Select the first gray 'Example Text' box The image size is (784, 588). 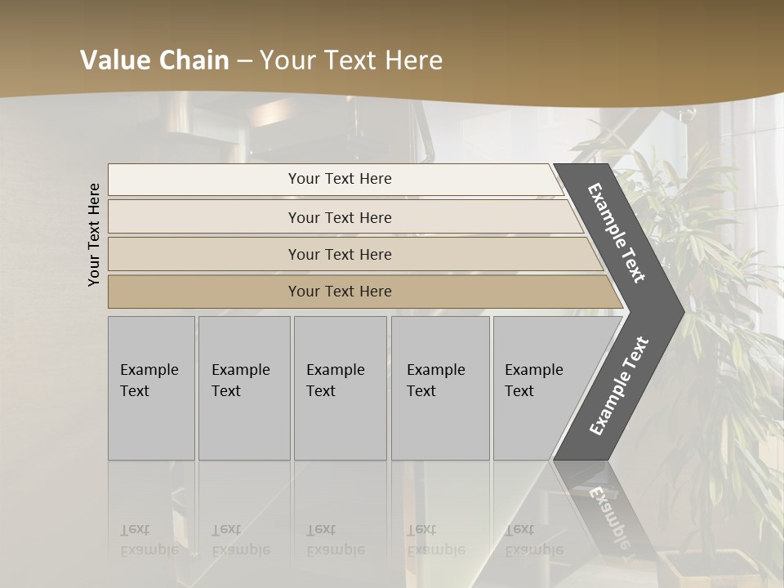(x=152, y=388)
